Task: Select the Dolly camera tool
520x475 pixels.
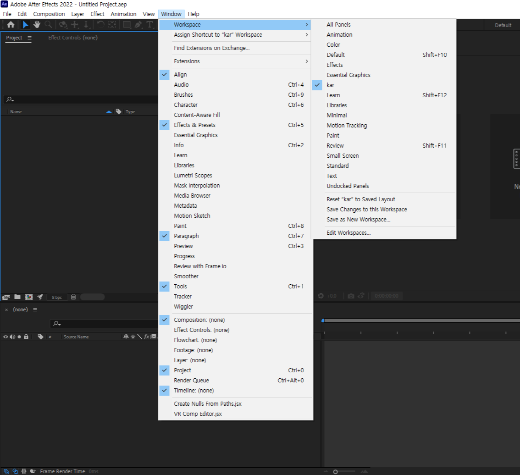Action: (x=86, y=25)
